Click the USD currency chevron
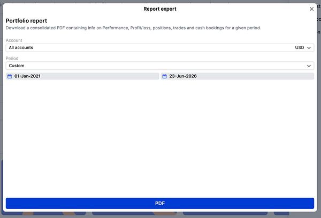The width and height of the screenshot is (321, 218). [309, 48]
